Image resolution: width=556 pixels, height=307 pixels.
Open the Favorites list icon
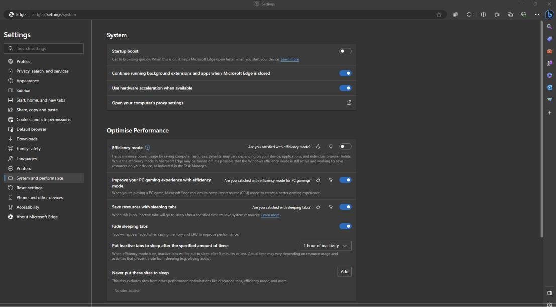[x=497, y=15]
